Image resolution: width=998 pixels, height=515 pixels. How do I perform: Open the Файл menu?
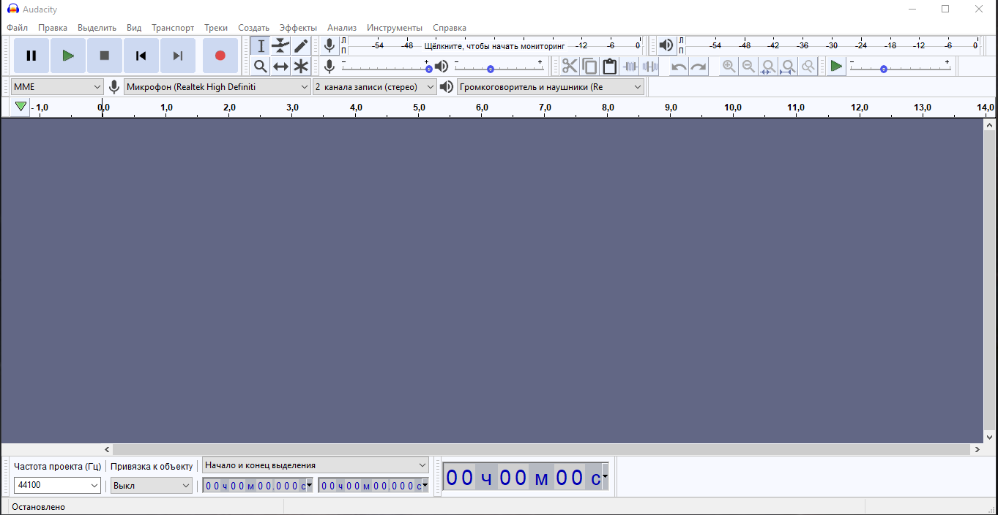[18, 28]
